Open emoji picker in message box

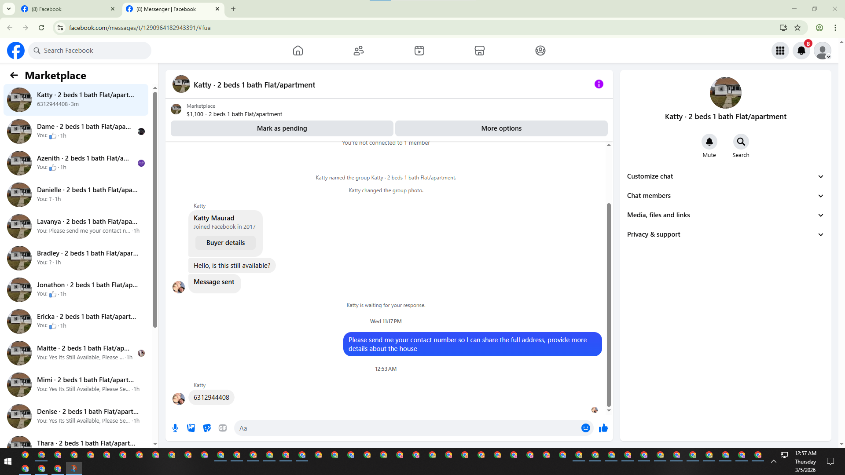(x=586, y=428)
